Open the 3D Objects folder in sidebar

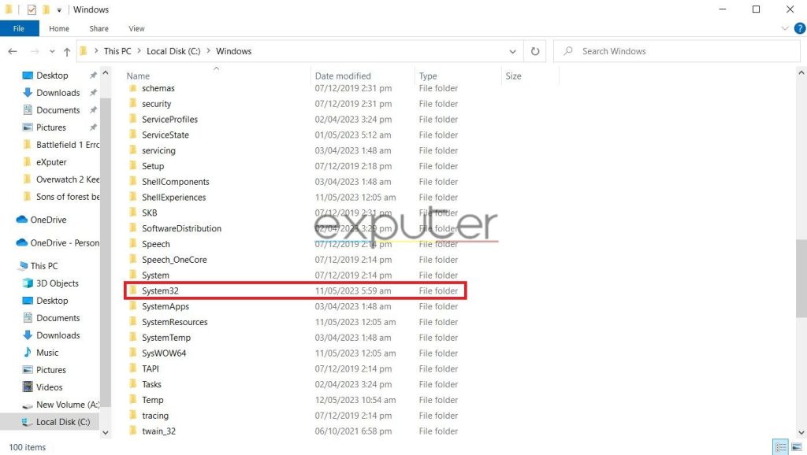click(x=58, y=283)
